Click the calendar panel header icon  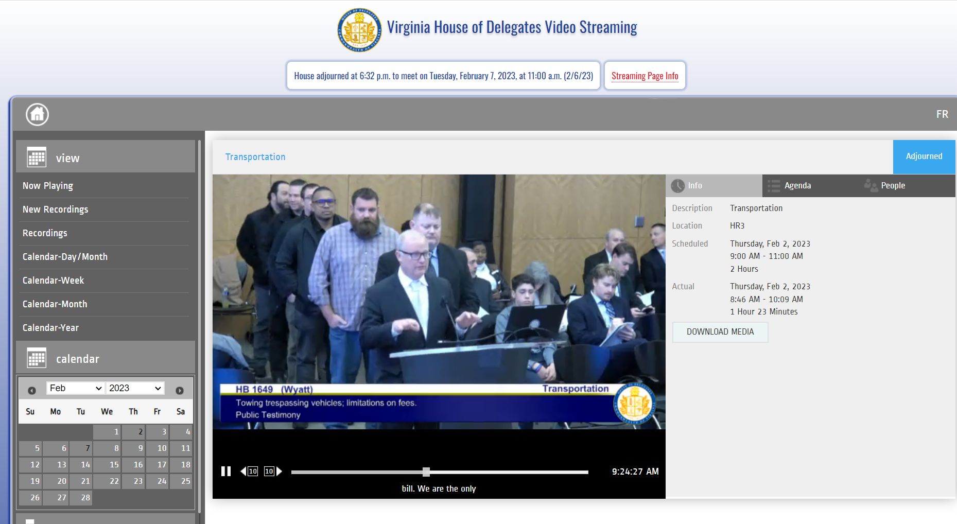pyautogui.click(x=37, y=358)
